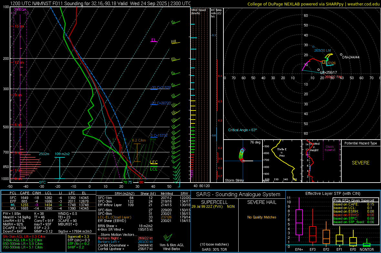The image size is (381, 253).
Task: Click the '6.2 C/km' lapse rate label
Action: point(139,140)
